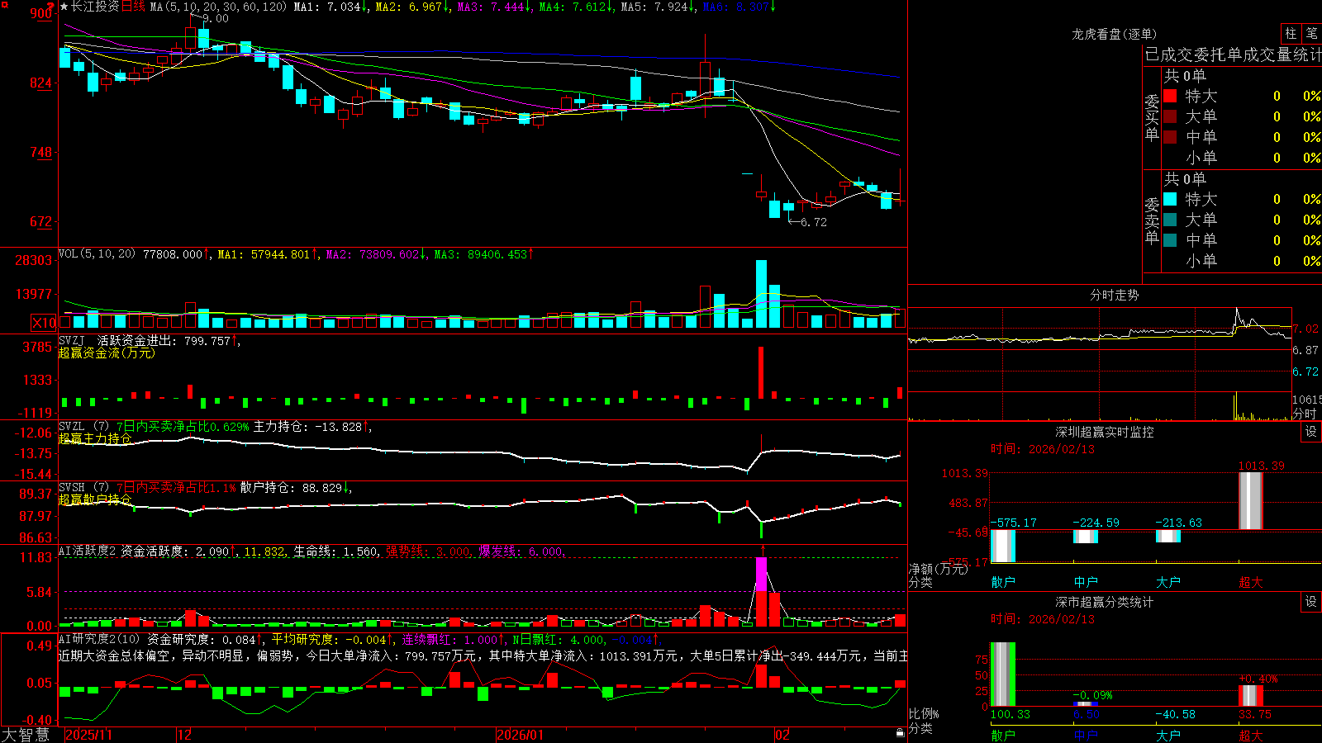Click the 委卖单 section label
Image resolution: width=1322 pixels, height=743 pixels.
coord(1152,220)
